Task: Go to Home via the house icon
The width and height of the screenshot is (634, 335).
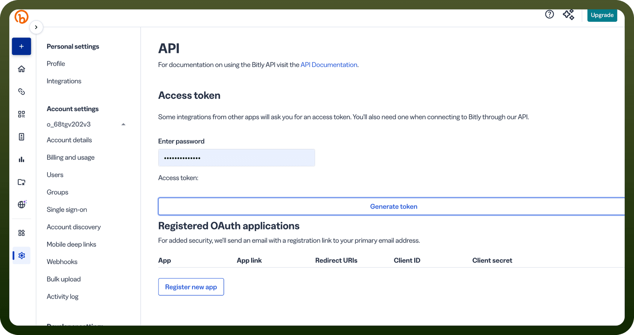Action: 21,69
